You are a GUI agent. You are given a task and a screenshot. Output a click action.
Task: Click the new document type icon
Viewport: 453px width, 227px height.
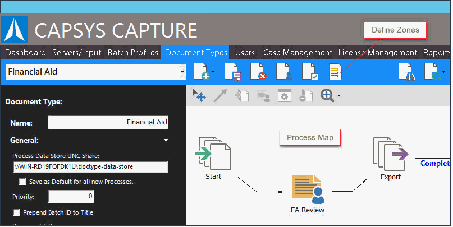click(202, 72)
